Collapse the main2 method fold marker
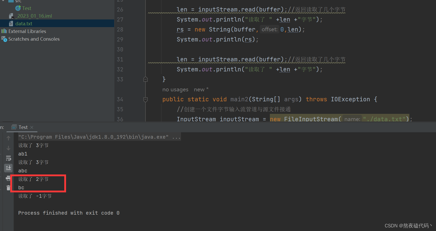The width and height of the screenshot is (436, 231). (145, 100)
